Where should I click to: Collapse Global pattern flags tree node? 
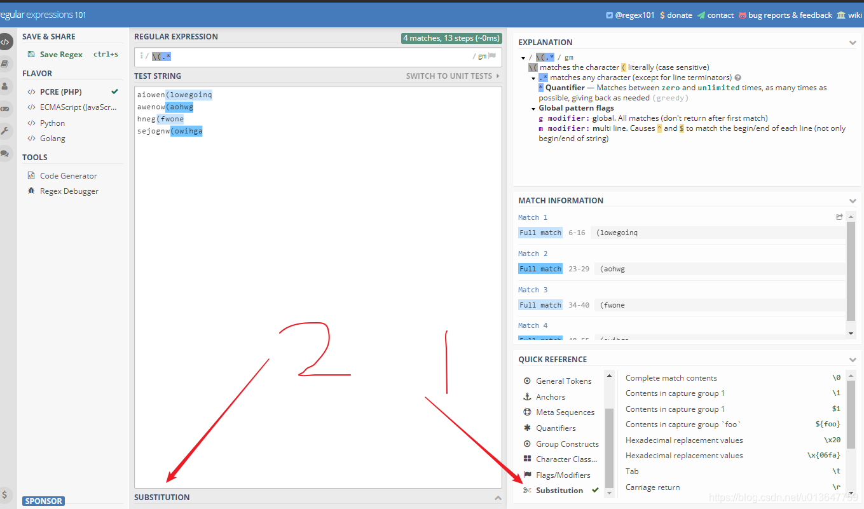tap(533, 109)
